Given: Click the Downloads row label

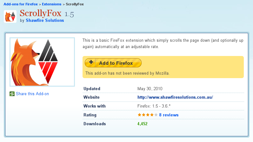Looking at the screenshot, I should [x=95, y=124].
